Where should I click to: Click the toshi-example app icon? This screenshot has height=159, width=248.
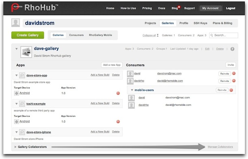pyautogui.click(x=22, y=104)
